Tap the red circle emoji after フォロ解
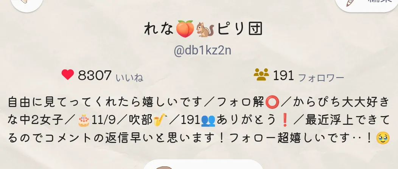The width and height of the screenshot is (398, 169). pyautogui.click(x=272, y=102)
